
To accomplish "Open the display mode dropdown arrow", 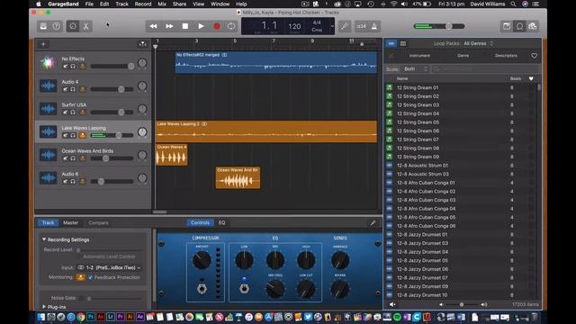I will pyautogui.click(x=332, y=26).
